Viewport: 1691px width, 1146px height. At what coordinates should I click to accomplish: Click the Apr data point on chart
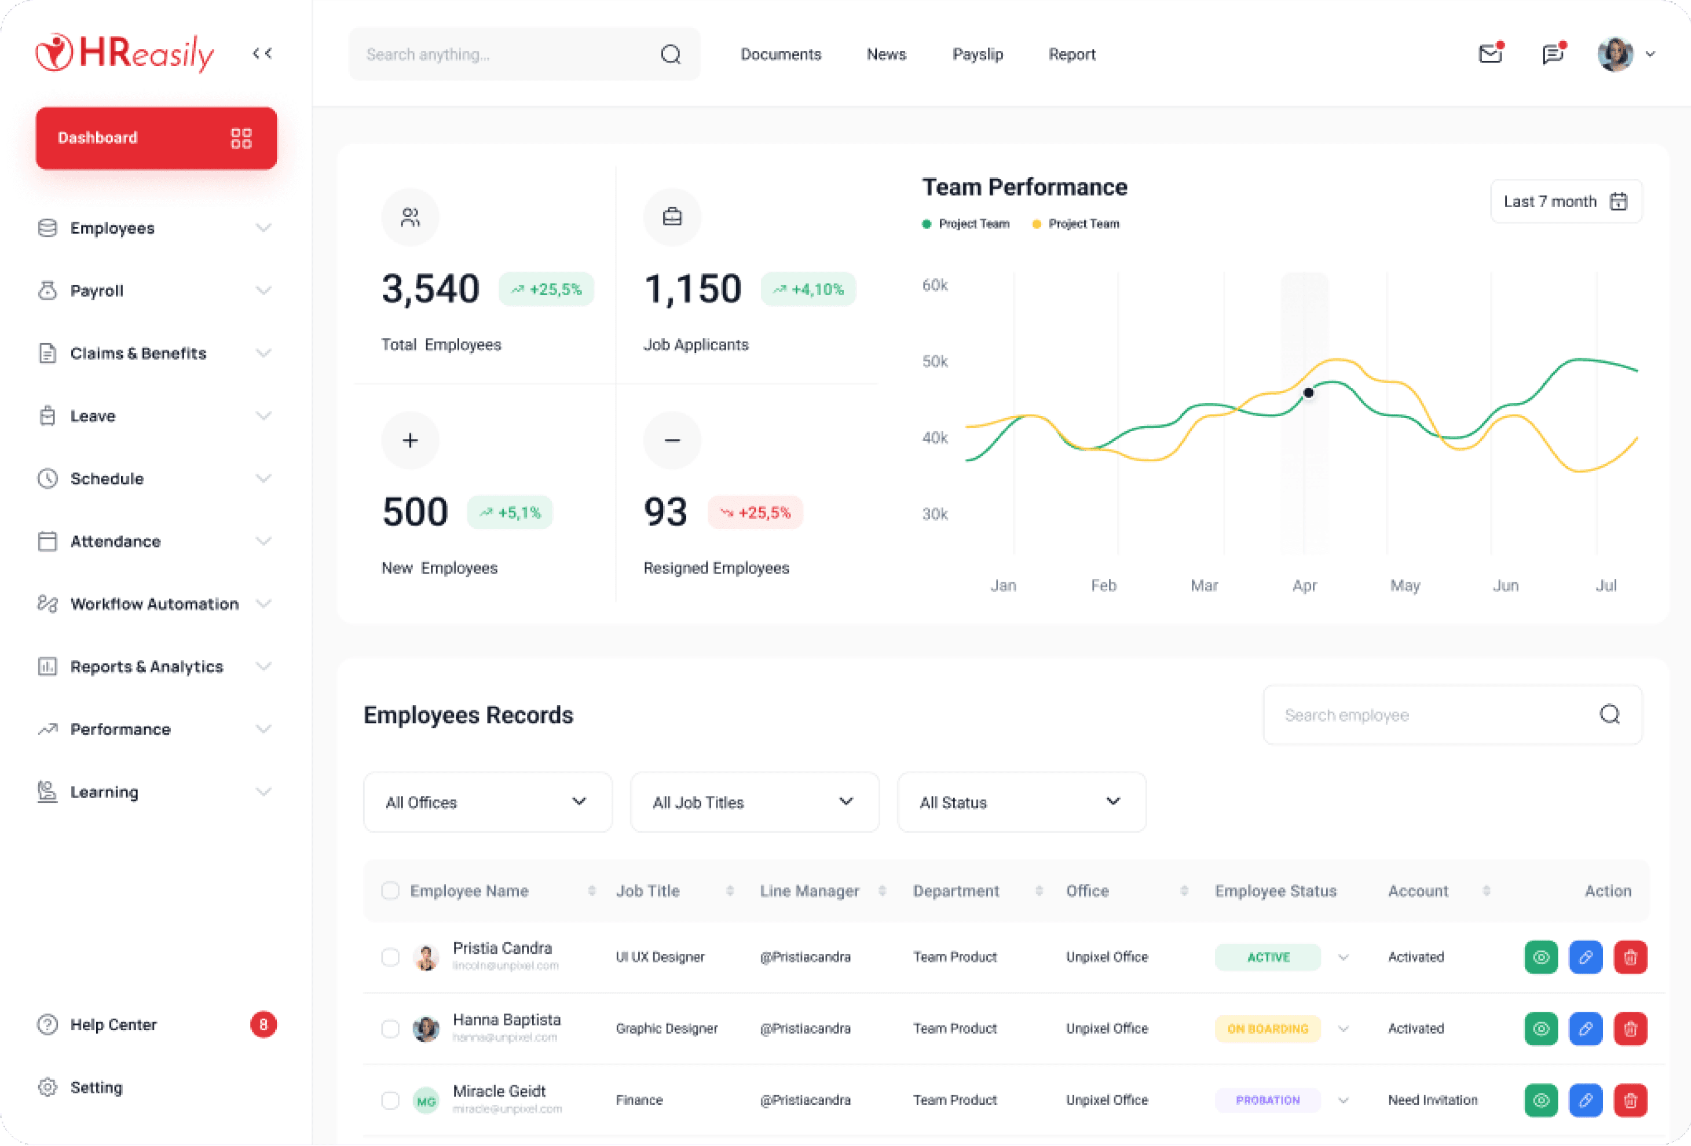(x=1308, y=392)
